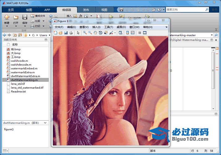This screenshot has width=221, height=155.
Task: Click in the 搜索文档 search field
Action: (x=185, y=10)
